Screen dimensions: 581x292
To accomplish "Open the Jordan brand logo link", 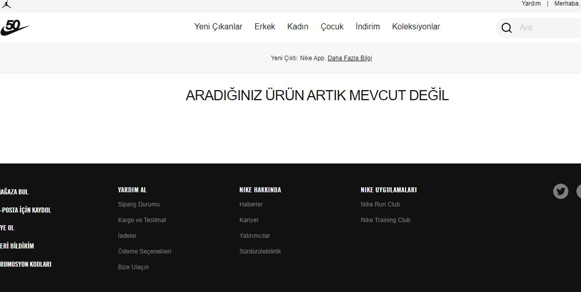I will (6, 4).
